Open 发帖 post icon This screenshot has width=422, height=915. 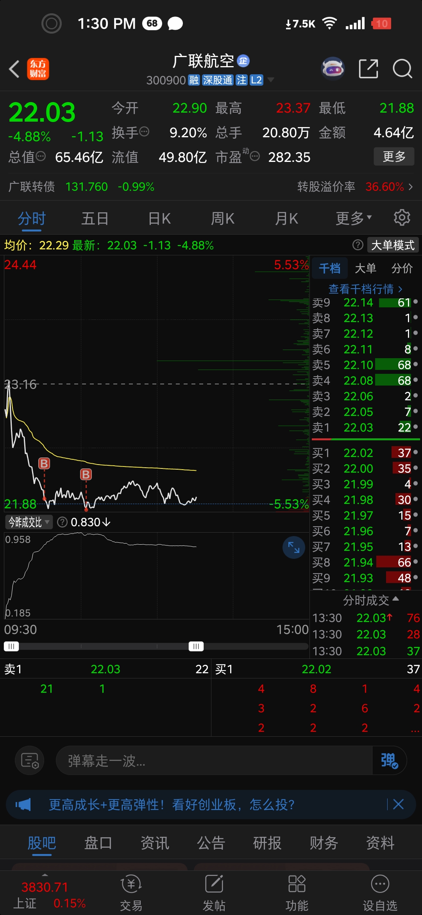(x=214, y=893)
